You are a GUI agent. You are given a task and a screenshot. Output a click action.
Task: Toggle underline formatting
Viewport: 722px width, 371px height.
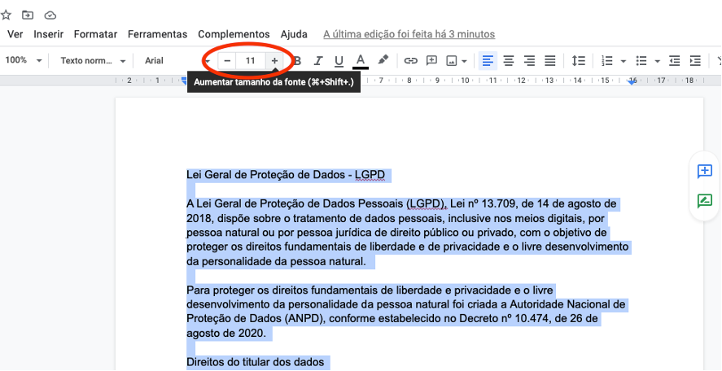[339, 61]
